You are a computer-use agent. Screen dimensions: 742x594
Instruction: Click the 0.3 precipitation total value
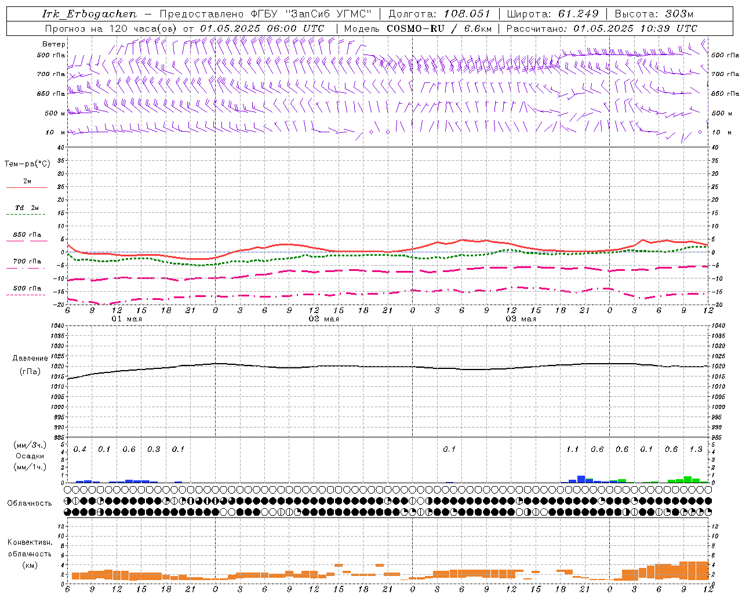154,450
